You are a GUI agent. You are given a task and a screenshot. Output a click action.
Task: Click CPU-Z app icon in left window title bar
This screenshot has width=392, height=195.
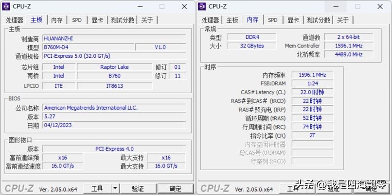6,6
